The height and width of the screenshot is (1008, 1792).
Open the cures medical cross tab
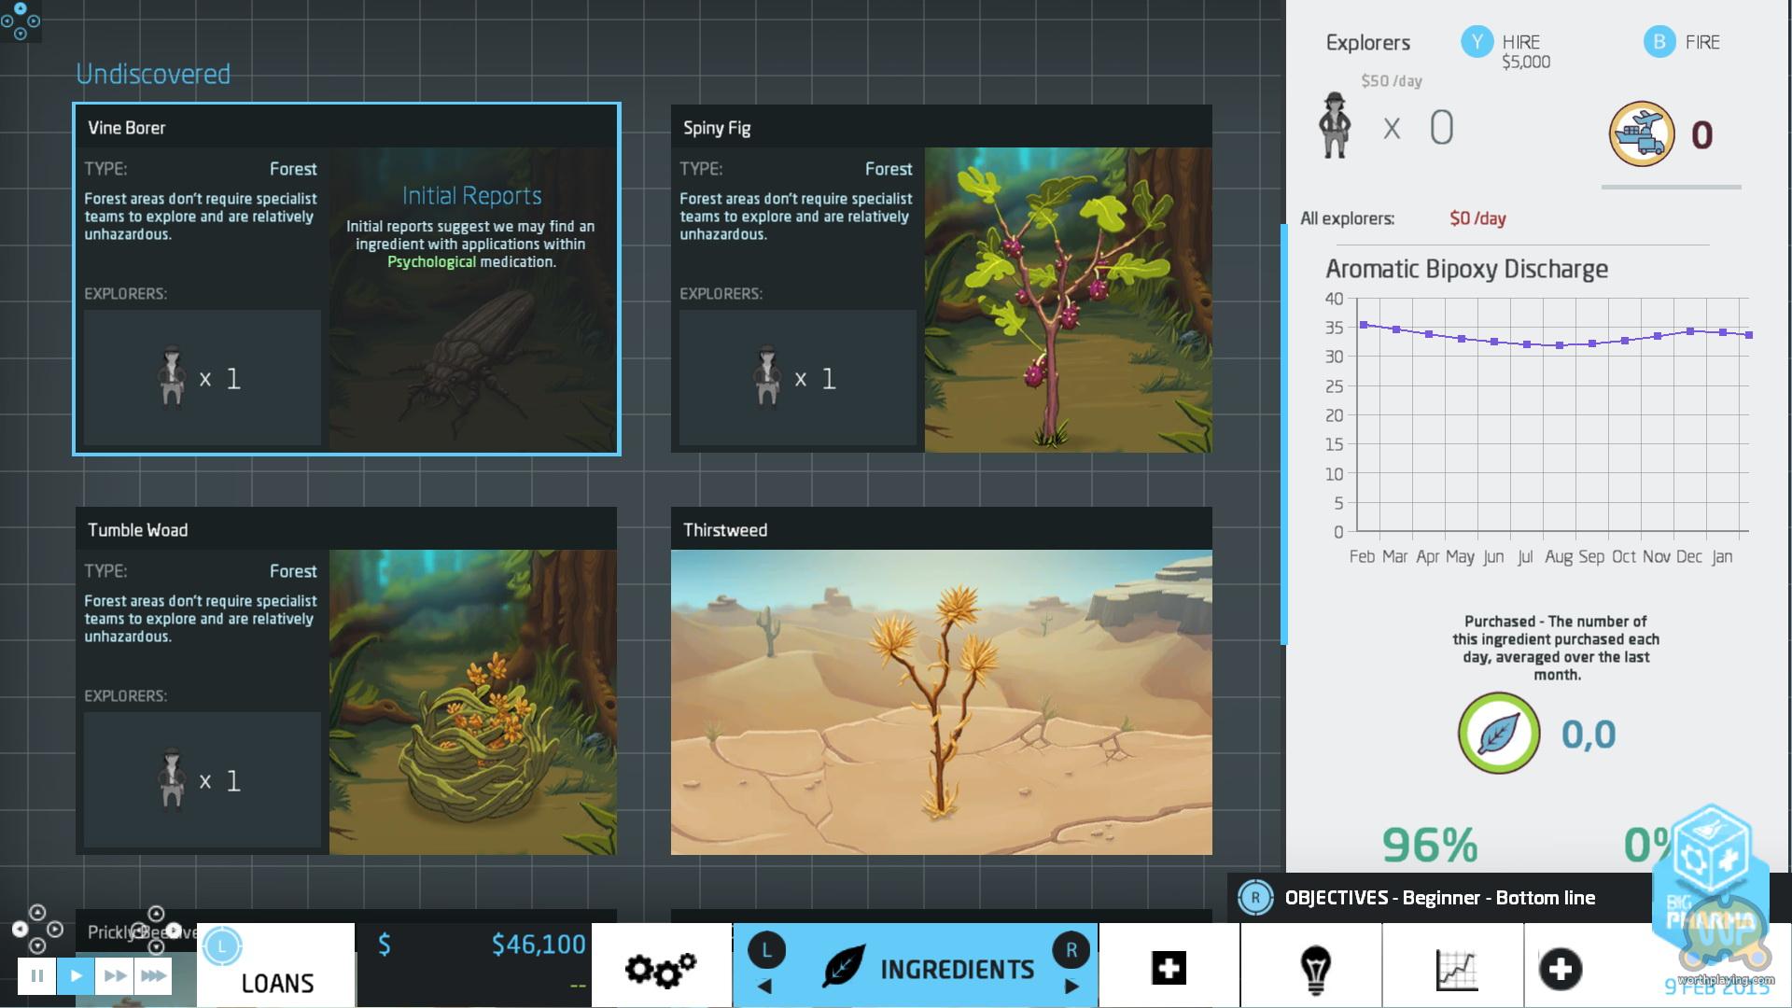pos(1169,968)
